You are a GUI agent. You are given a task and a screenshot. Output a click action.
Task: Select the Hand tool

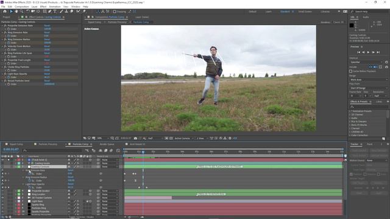pyautogui.click(x=16, y=12)
